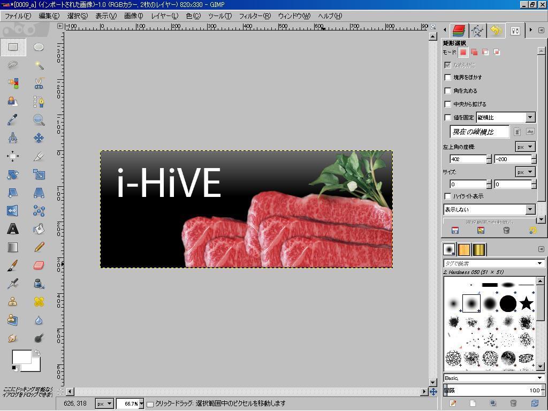
Task: Open the レイヤー menu
Action: tap(164, 16)
